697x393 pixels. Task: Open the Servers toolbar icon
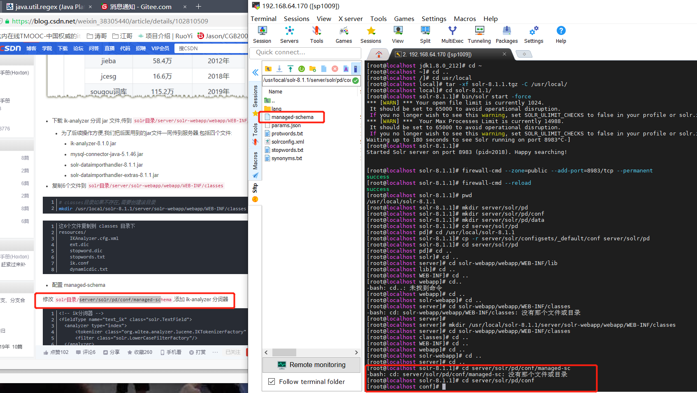click(x=289, y=35)
